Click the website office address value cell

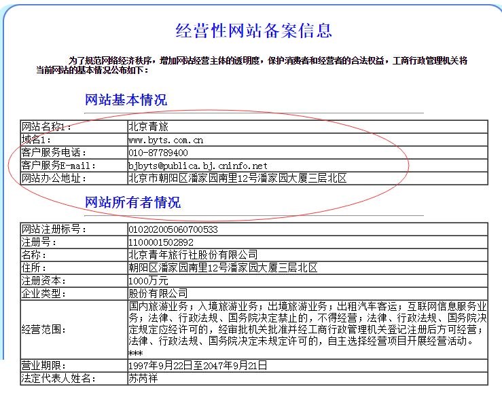point(238,179)
